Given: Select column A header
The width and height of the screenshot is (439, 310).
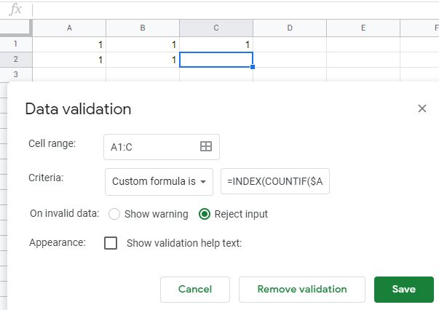Looking at the screenshot, I should tap(69, 28).
